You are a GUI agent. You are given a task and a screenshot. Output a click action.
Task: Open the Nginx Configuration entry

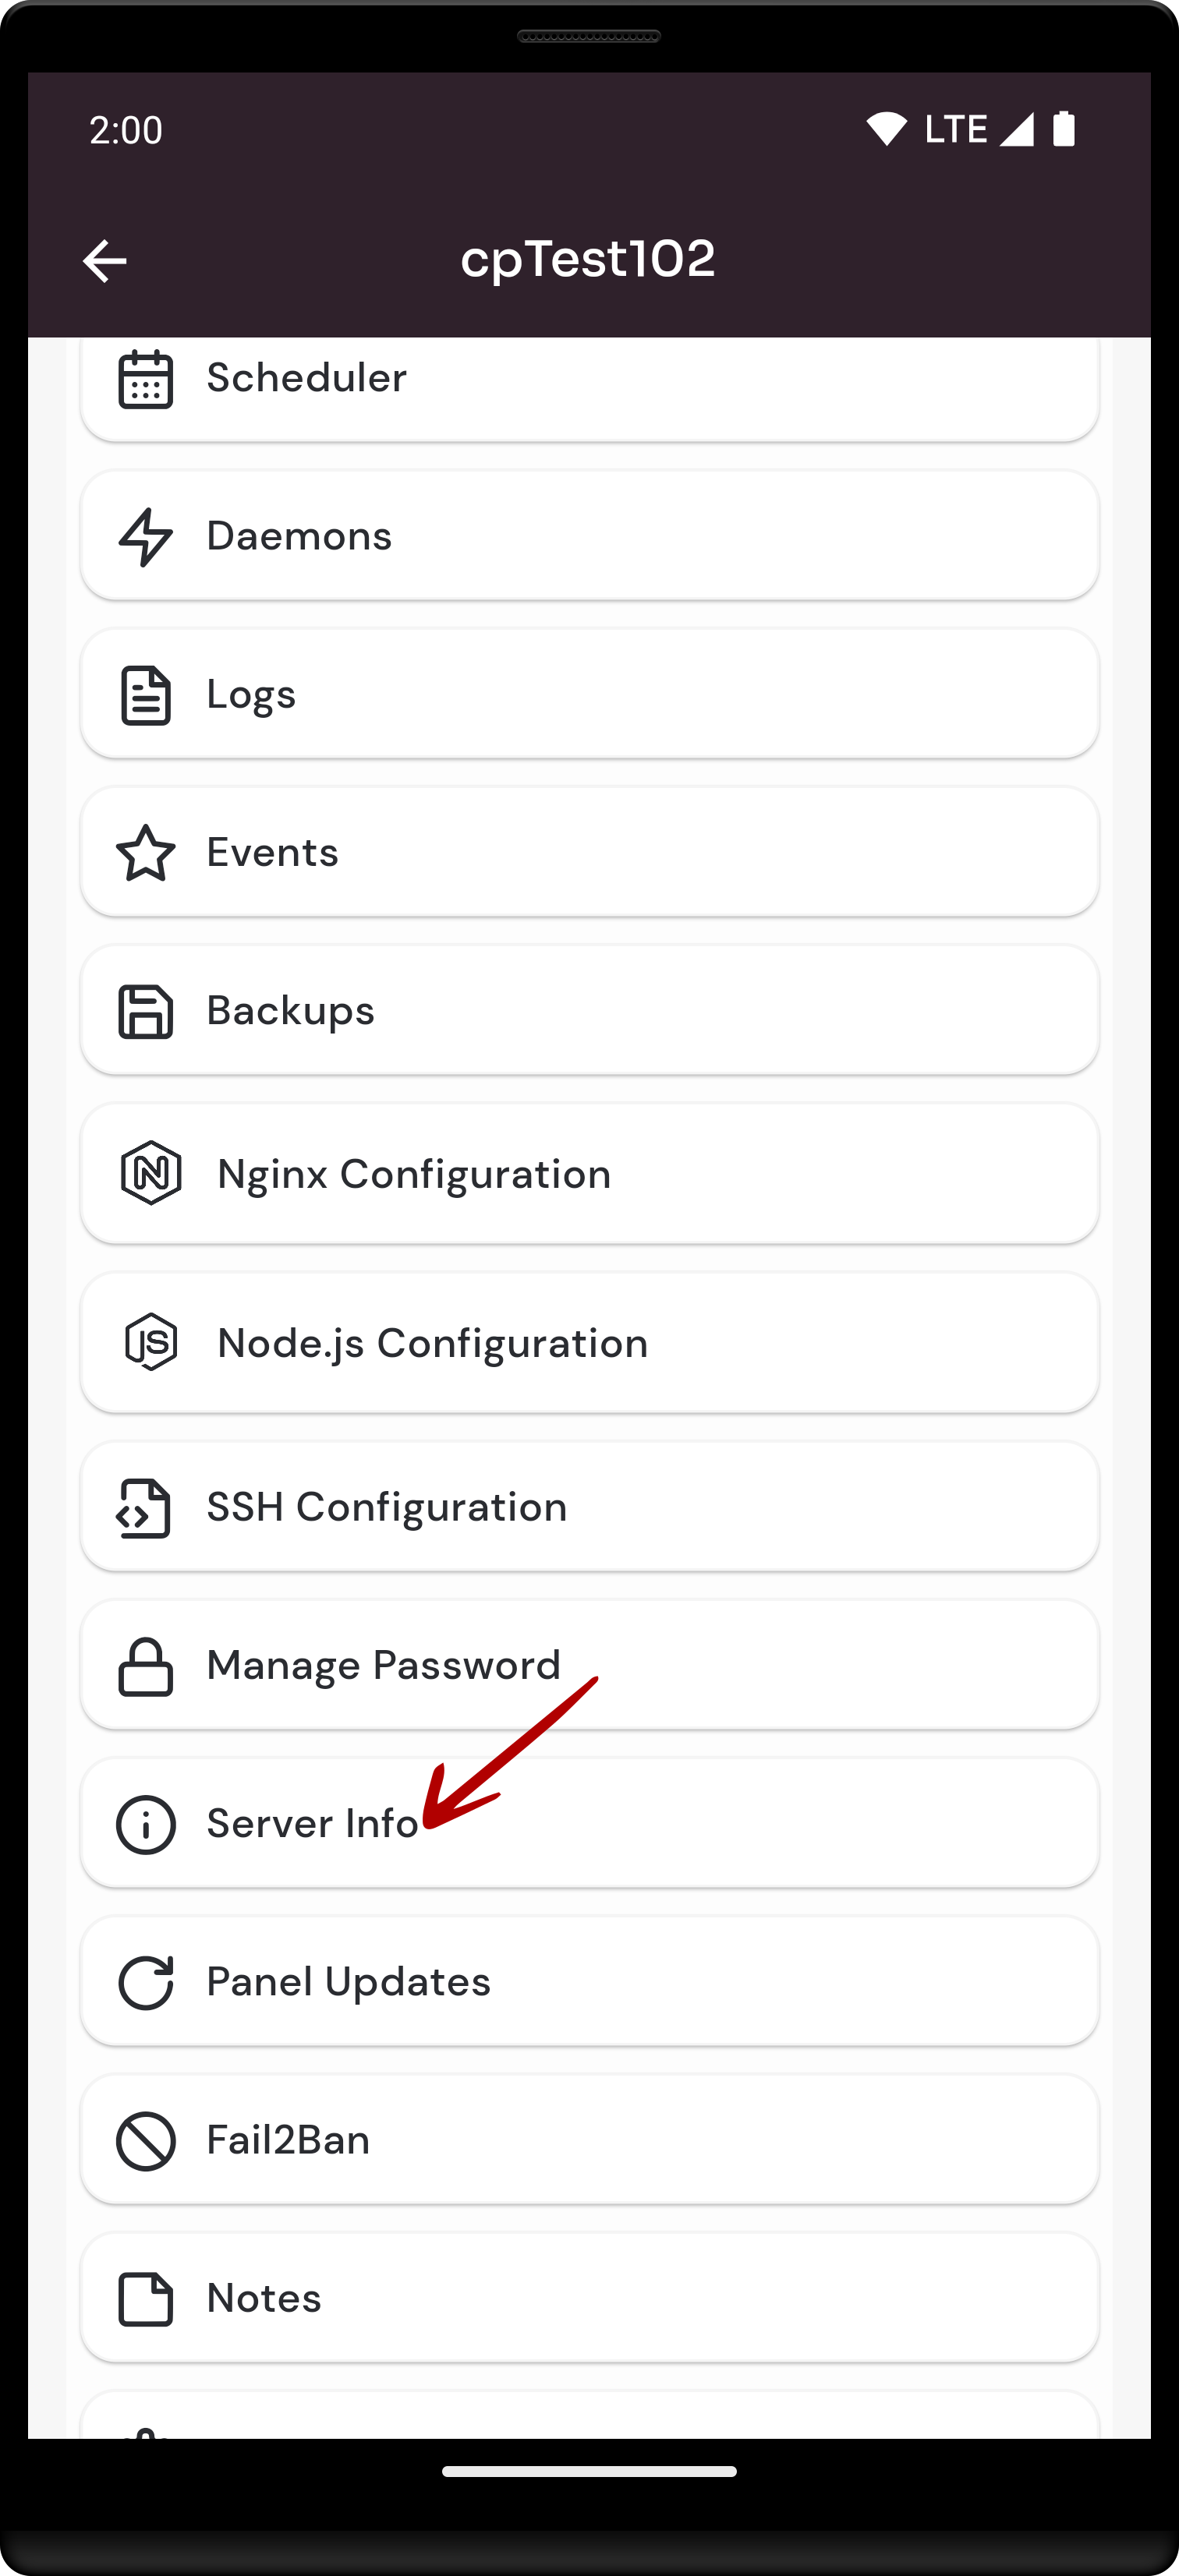(x=589, y=1173)
